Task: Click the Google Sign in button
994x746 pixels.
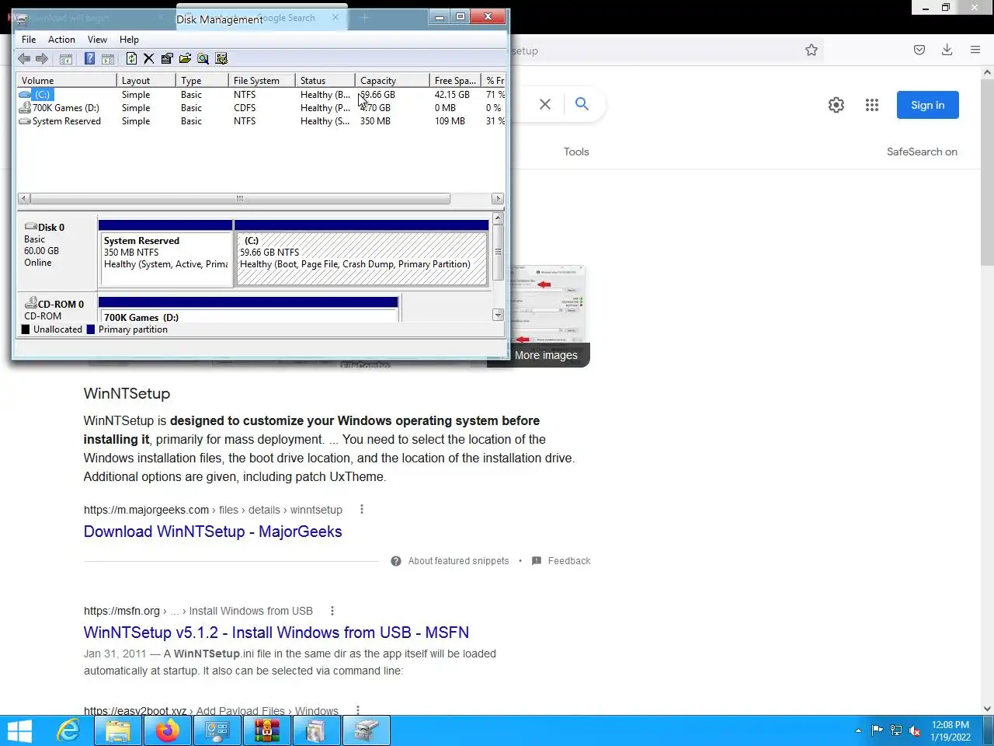Action: 928,105
